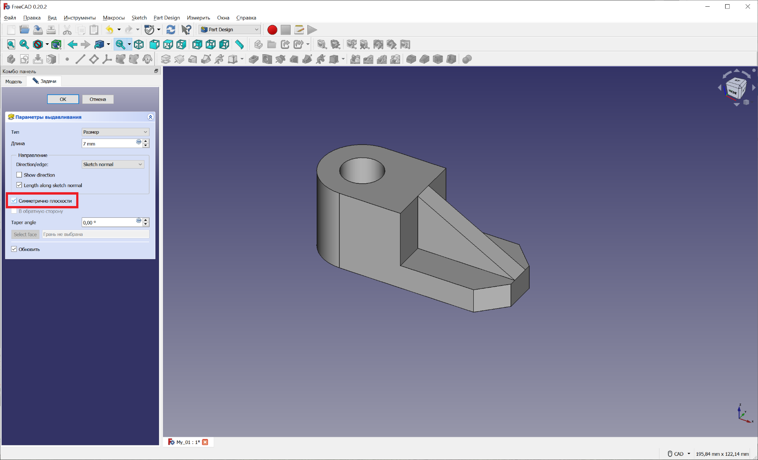Expand the Sketch normal direction dropdown

click(112, 164)
